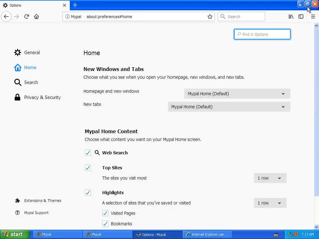The width and height of the screenshot is (319, 239).
Task: Select Options - Mypal taskbar button
Action: click(x=157, y=235)
